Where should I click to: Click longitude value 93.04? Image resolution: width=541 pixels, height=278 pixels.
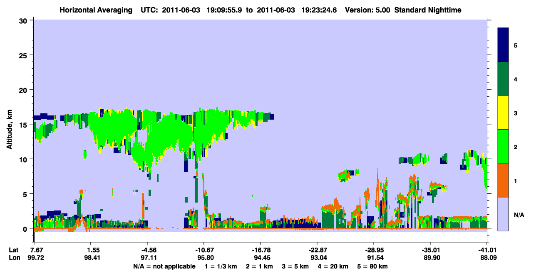pos(319,258)
